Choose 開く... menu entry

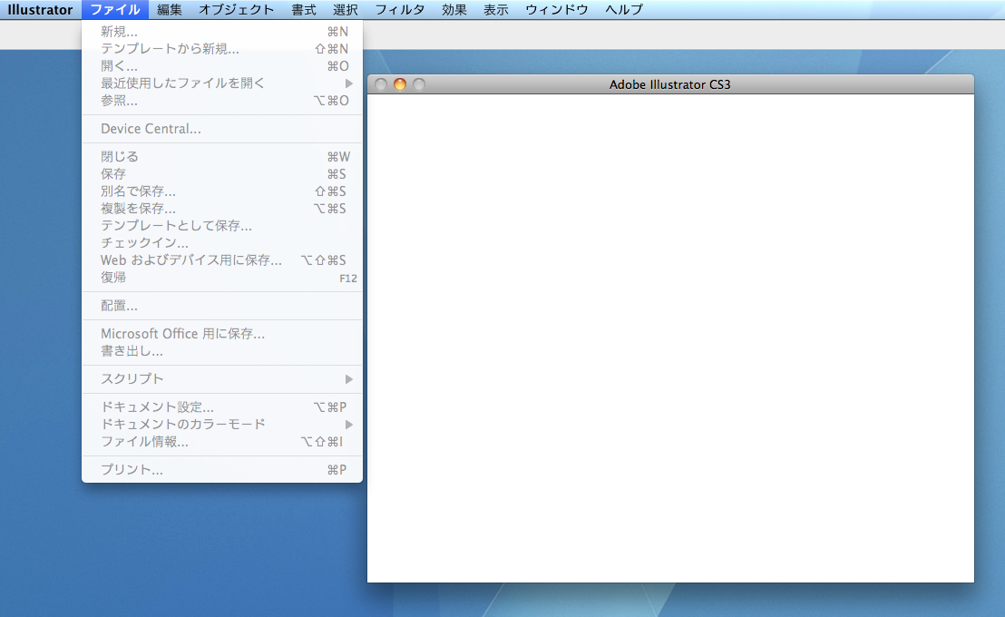221,66
